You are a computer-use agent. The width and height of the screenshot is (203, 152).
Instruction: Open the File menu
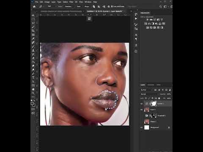(37, 2)
